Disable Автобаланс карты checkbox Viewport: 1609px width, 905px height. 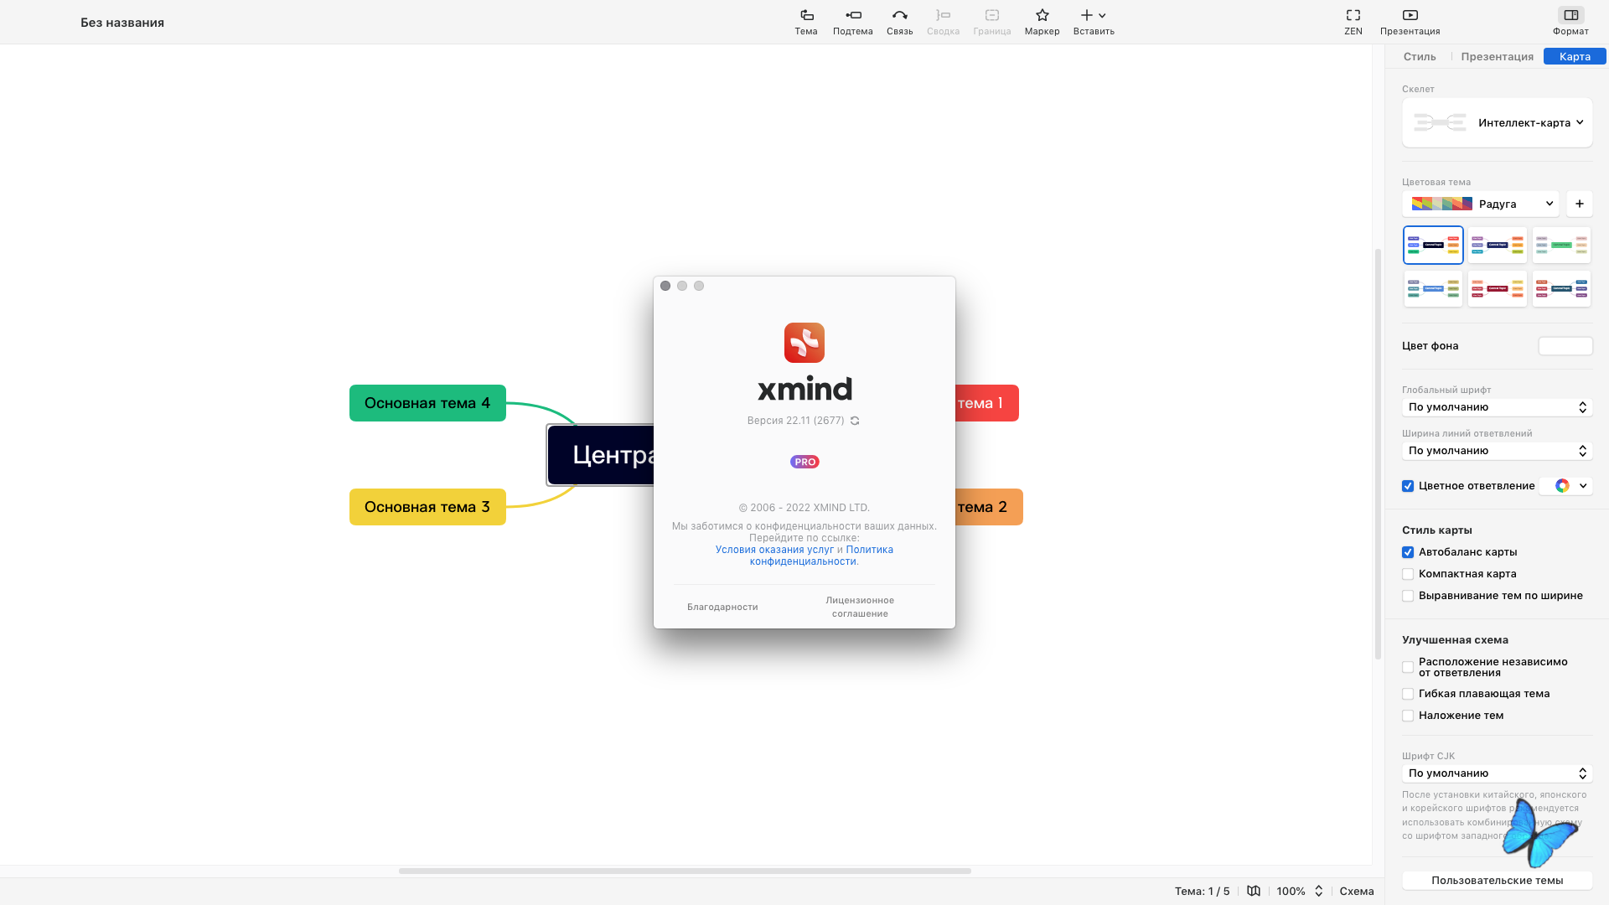[1408, 552]
